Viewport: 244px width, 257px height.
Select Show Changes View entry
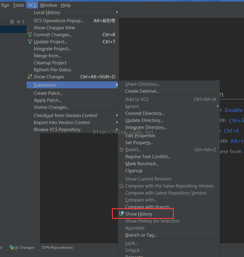coord(72,28)
